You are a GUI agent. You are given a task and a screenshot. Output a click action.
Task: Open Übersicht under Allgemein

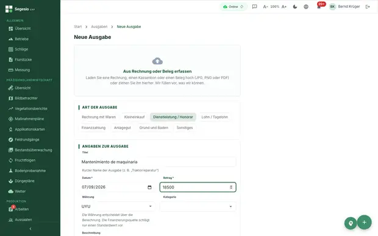(23, 29)
